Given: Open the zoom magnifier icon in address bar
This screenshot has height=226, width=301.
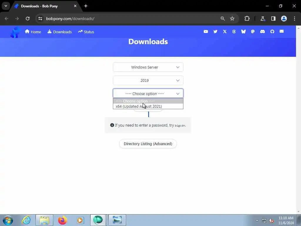Looking at the screenshot, I should 223,19.
